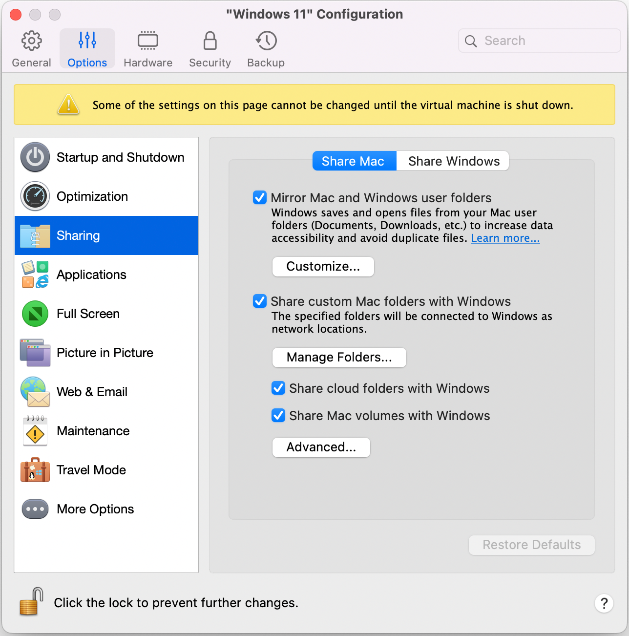629x636 pixels.
Task: Click the Manage Folders button
Action: click(x=339, y=357)
